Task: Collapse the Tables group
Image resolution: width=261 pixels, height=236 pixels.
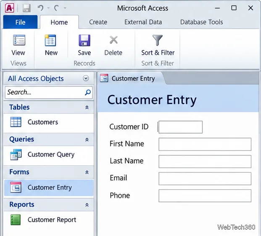Action: [87, 107]
